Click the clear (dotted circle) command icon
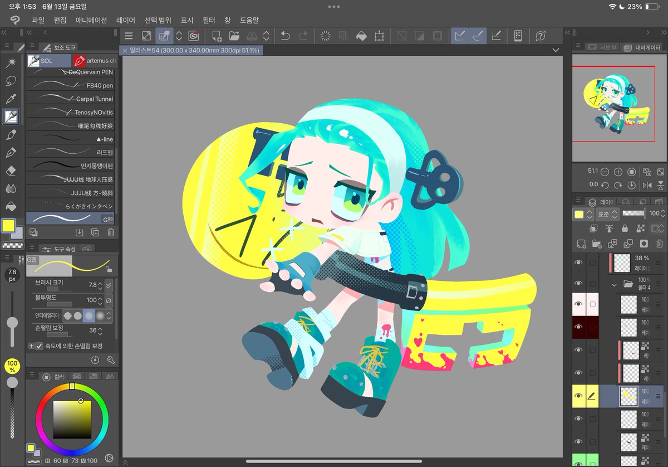The height and width of the screenshot is (467, 668). (326, 36)
